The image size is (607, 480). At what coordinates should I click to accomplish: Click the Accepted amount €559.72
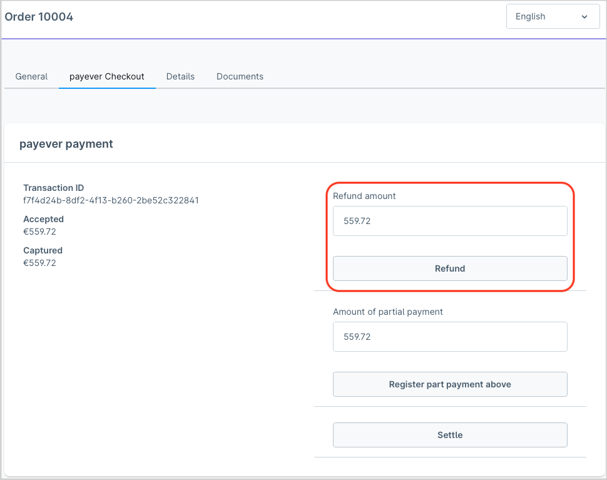pyautogui.click(x=39, y=232)
